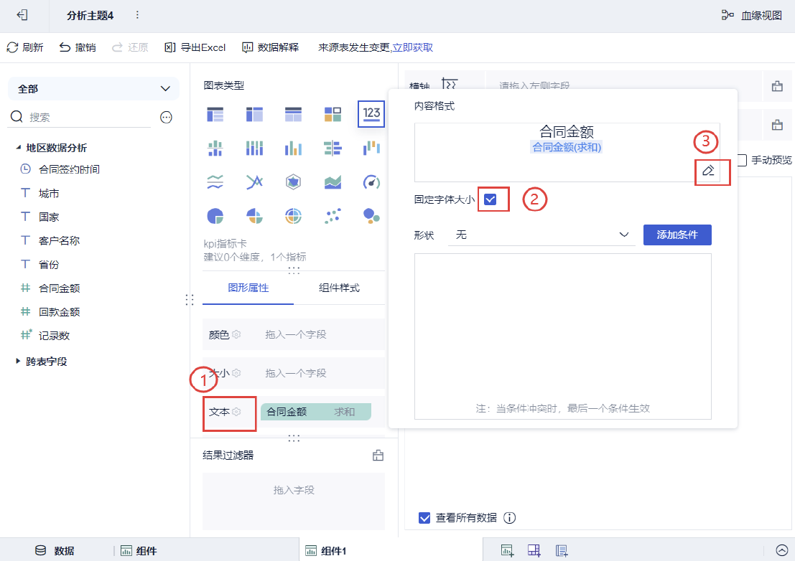Click the add component icon in bottom bar
This screenshot has height=561, width=795.
(507, 550)
